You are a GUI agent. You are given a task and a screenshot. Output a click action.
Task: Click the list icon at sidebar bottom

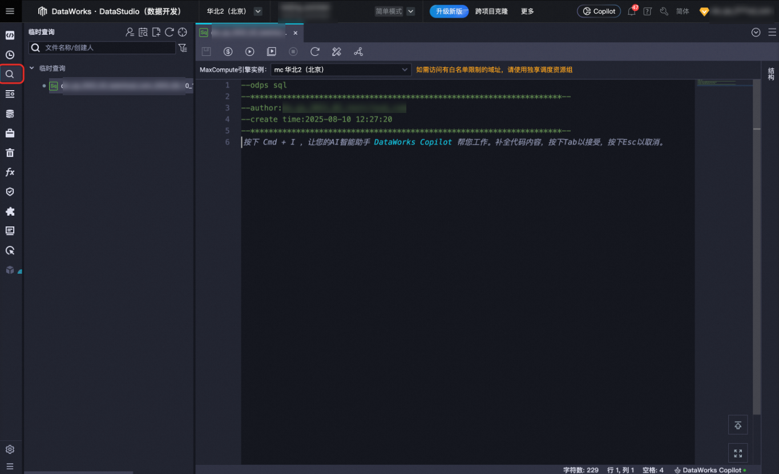(x=10, y=466)
